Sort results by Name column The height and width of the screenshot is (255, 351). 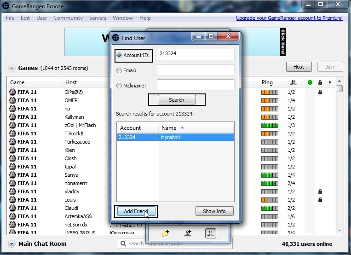(x=196, y=127)
